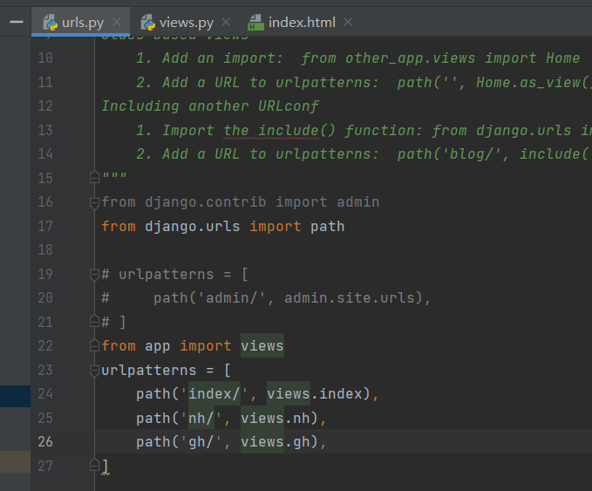The width and height of the screenshot is (592, 491).
Task: Click 'views.nh' on line 25
Action: pos(276,418)
